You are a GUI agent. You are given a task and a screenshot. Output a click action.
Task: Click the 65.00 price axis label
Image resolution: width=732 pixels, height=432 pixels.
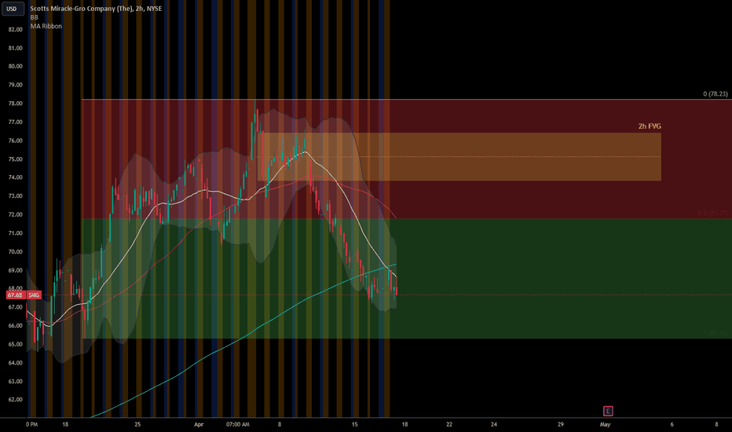click(x=16, y=344)
